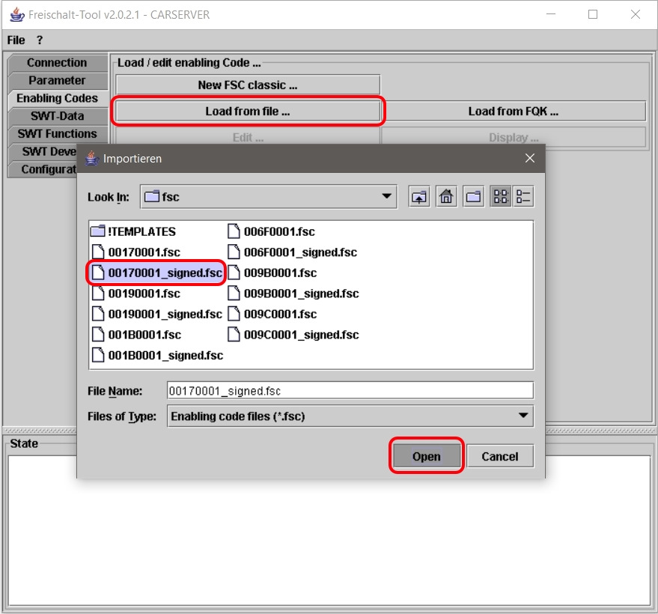Viewport: 658px width, 614px height.
Task: Select file 001B0001.fsc
Action: coord(137,335)
